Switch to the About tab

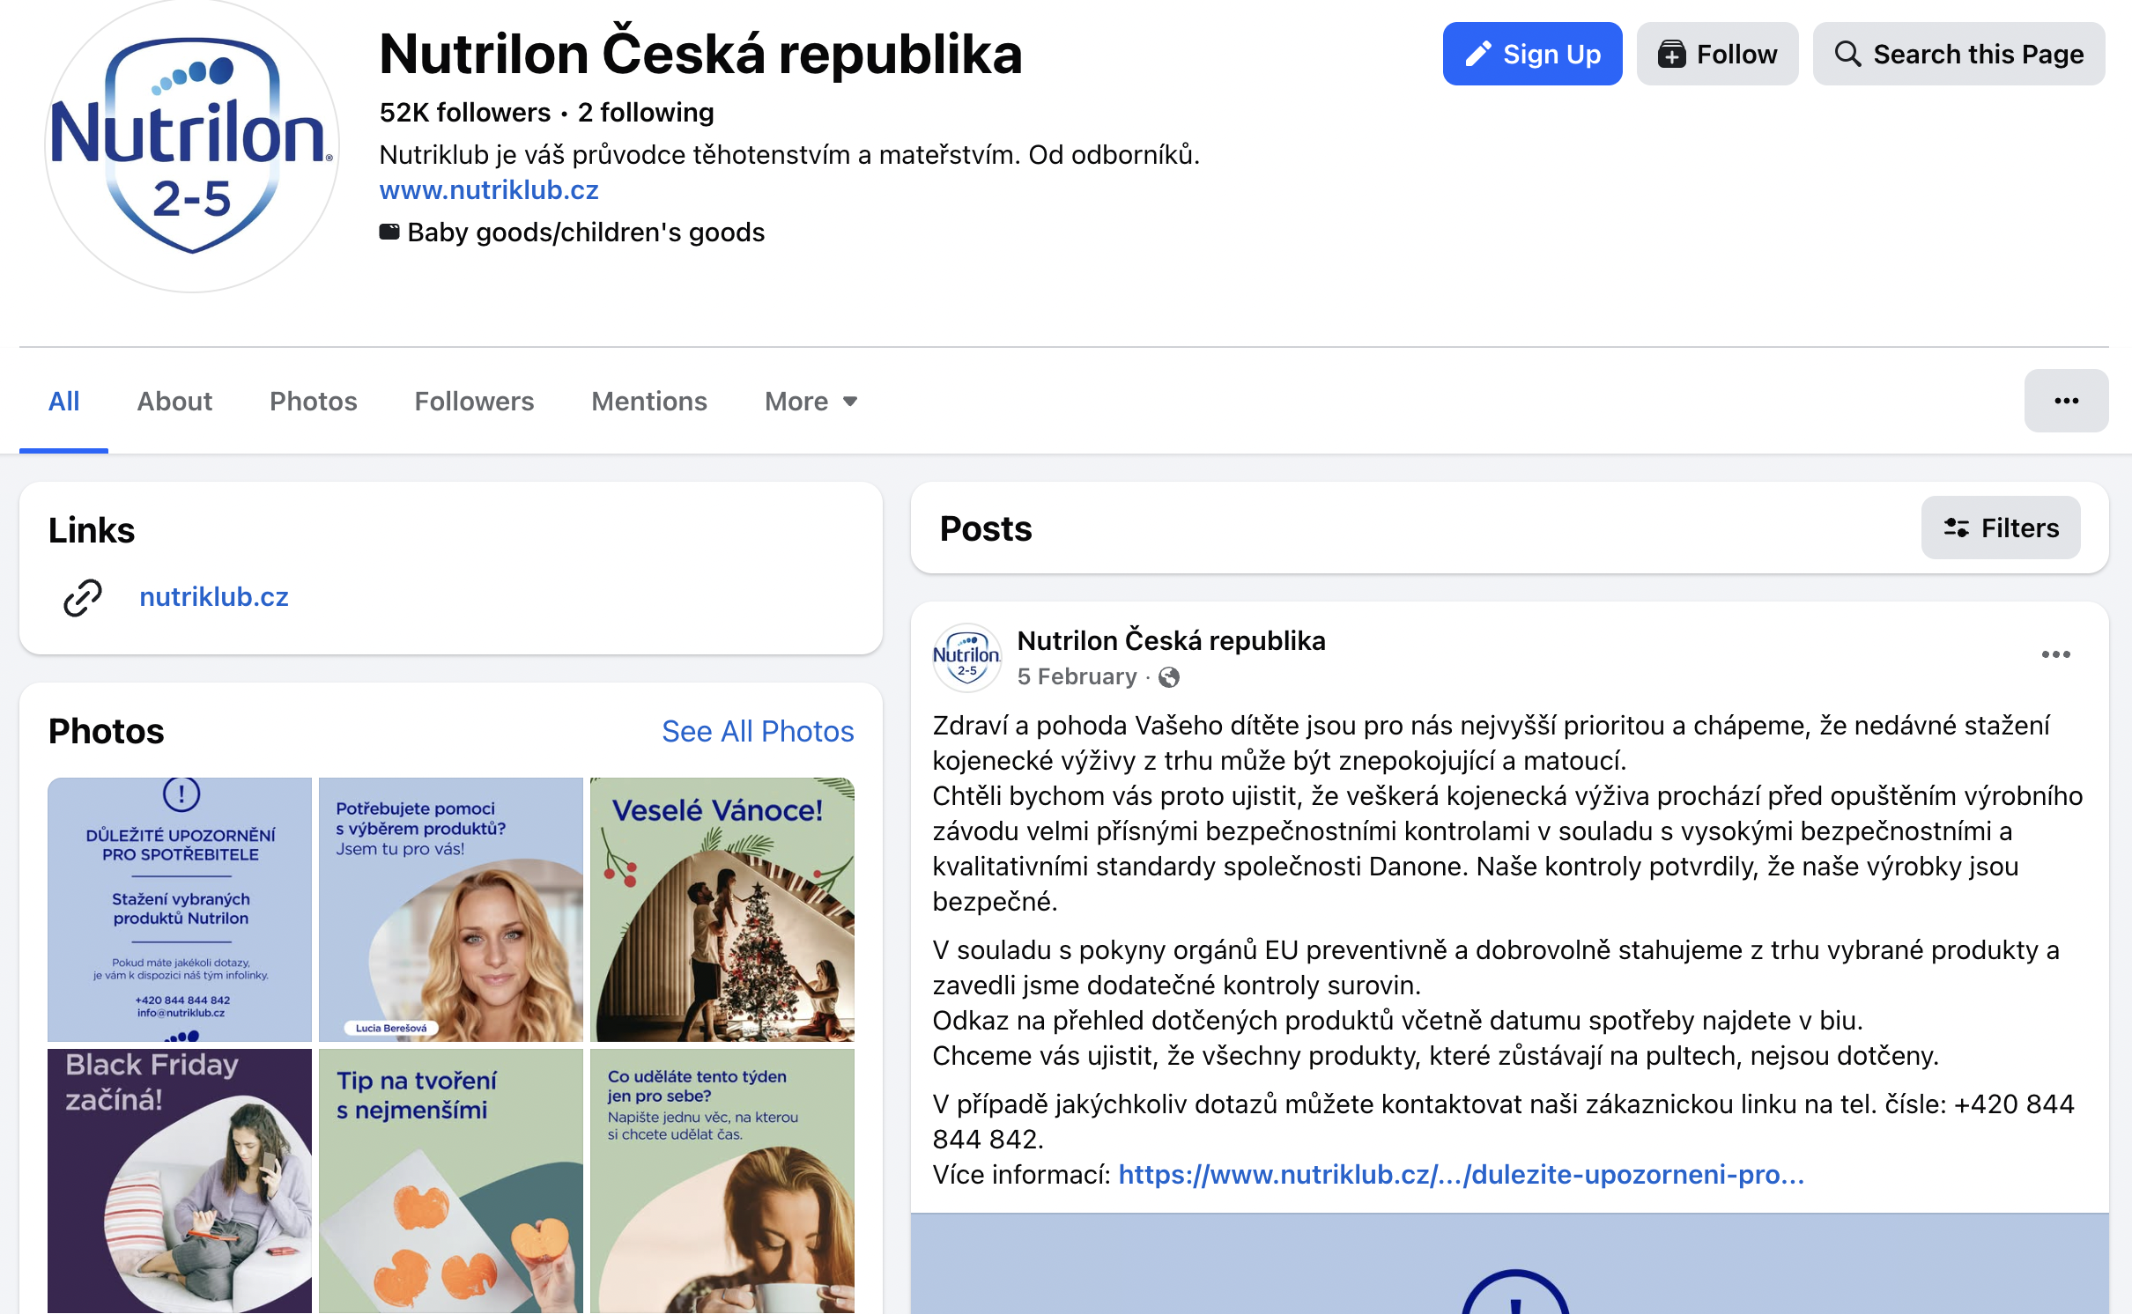174,402
